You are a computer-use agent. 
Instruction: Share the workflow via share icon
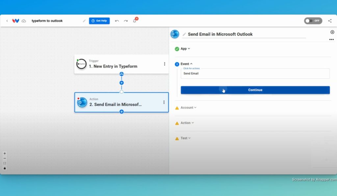pos(330,21)
